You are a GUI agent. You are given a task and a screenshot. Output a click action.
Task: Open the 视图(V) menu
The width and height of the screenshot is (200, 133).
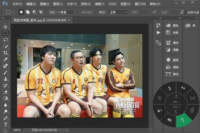click(x=125, y=4)
